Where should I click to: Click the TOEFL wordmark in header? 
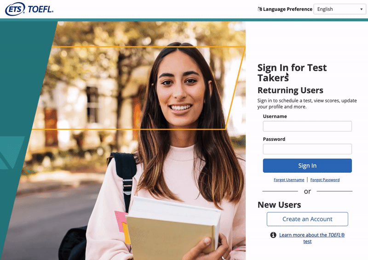(x=40, y=9)
